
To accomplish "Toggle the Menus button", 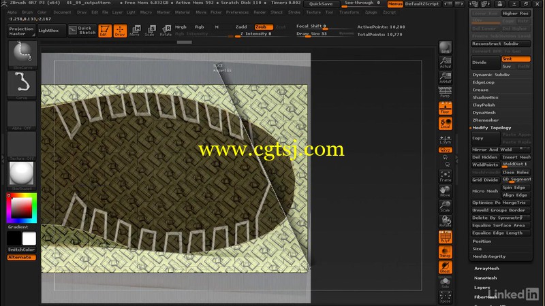I will pyautogui.click(x=395, y=4).
